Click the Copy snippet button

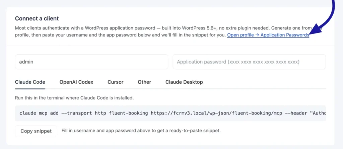[x=36, y=131]
